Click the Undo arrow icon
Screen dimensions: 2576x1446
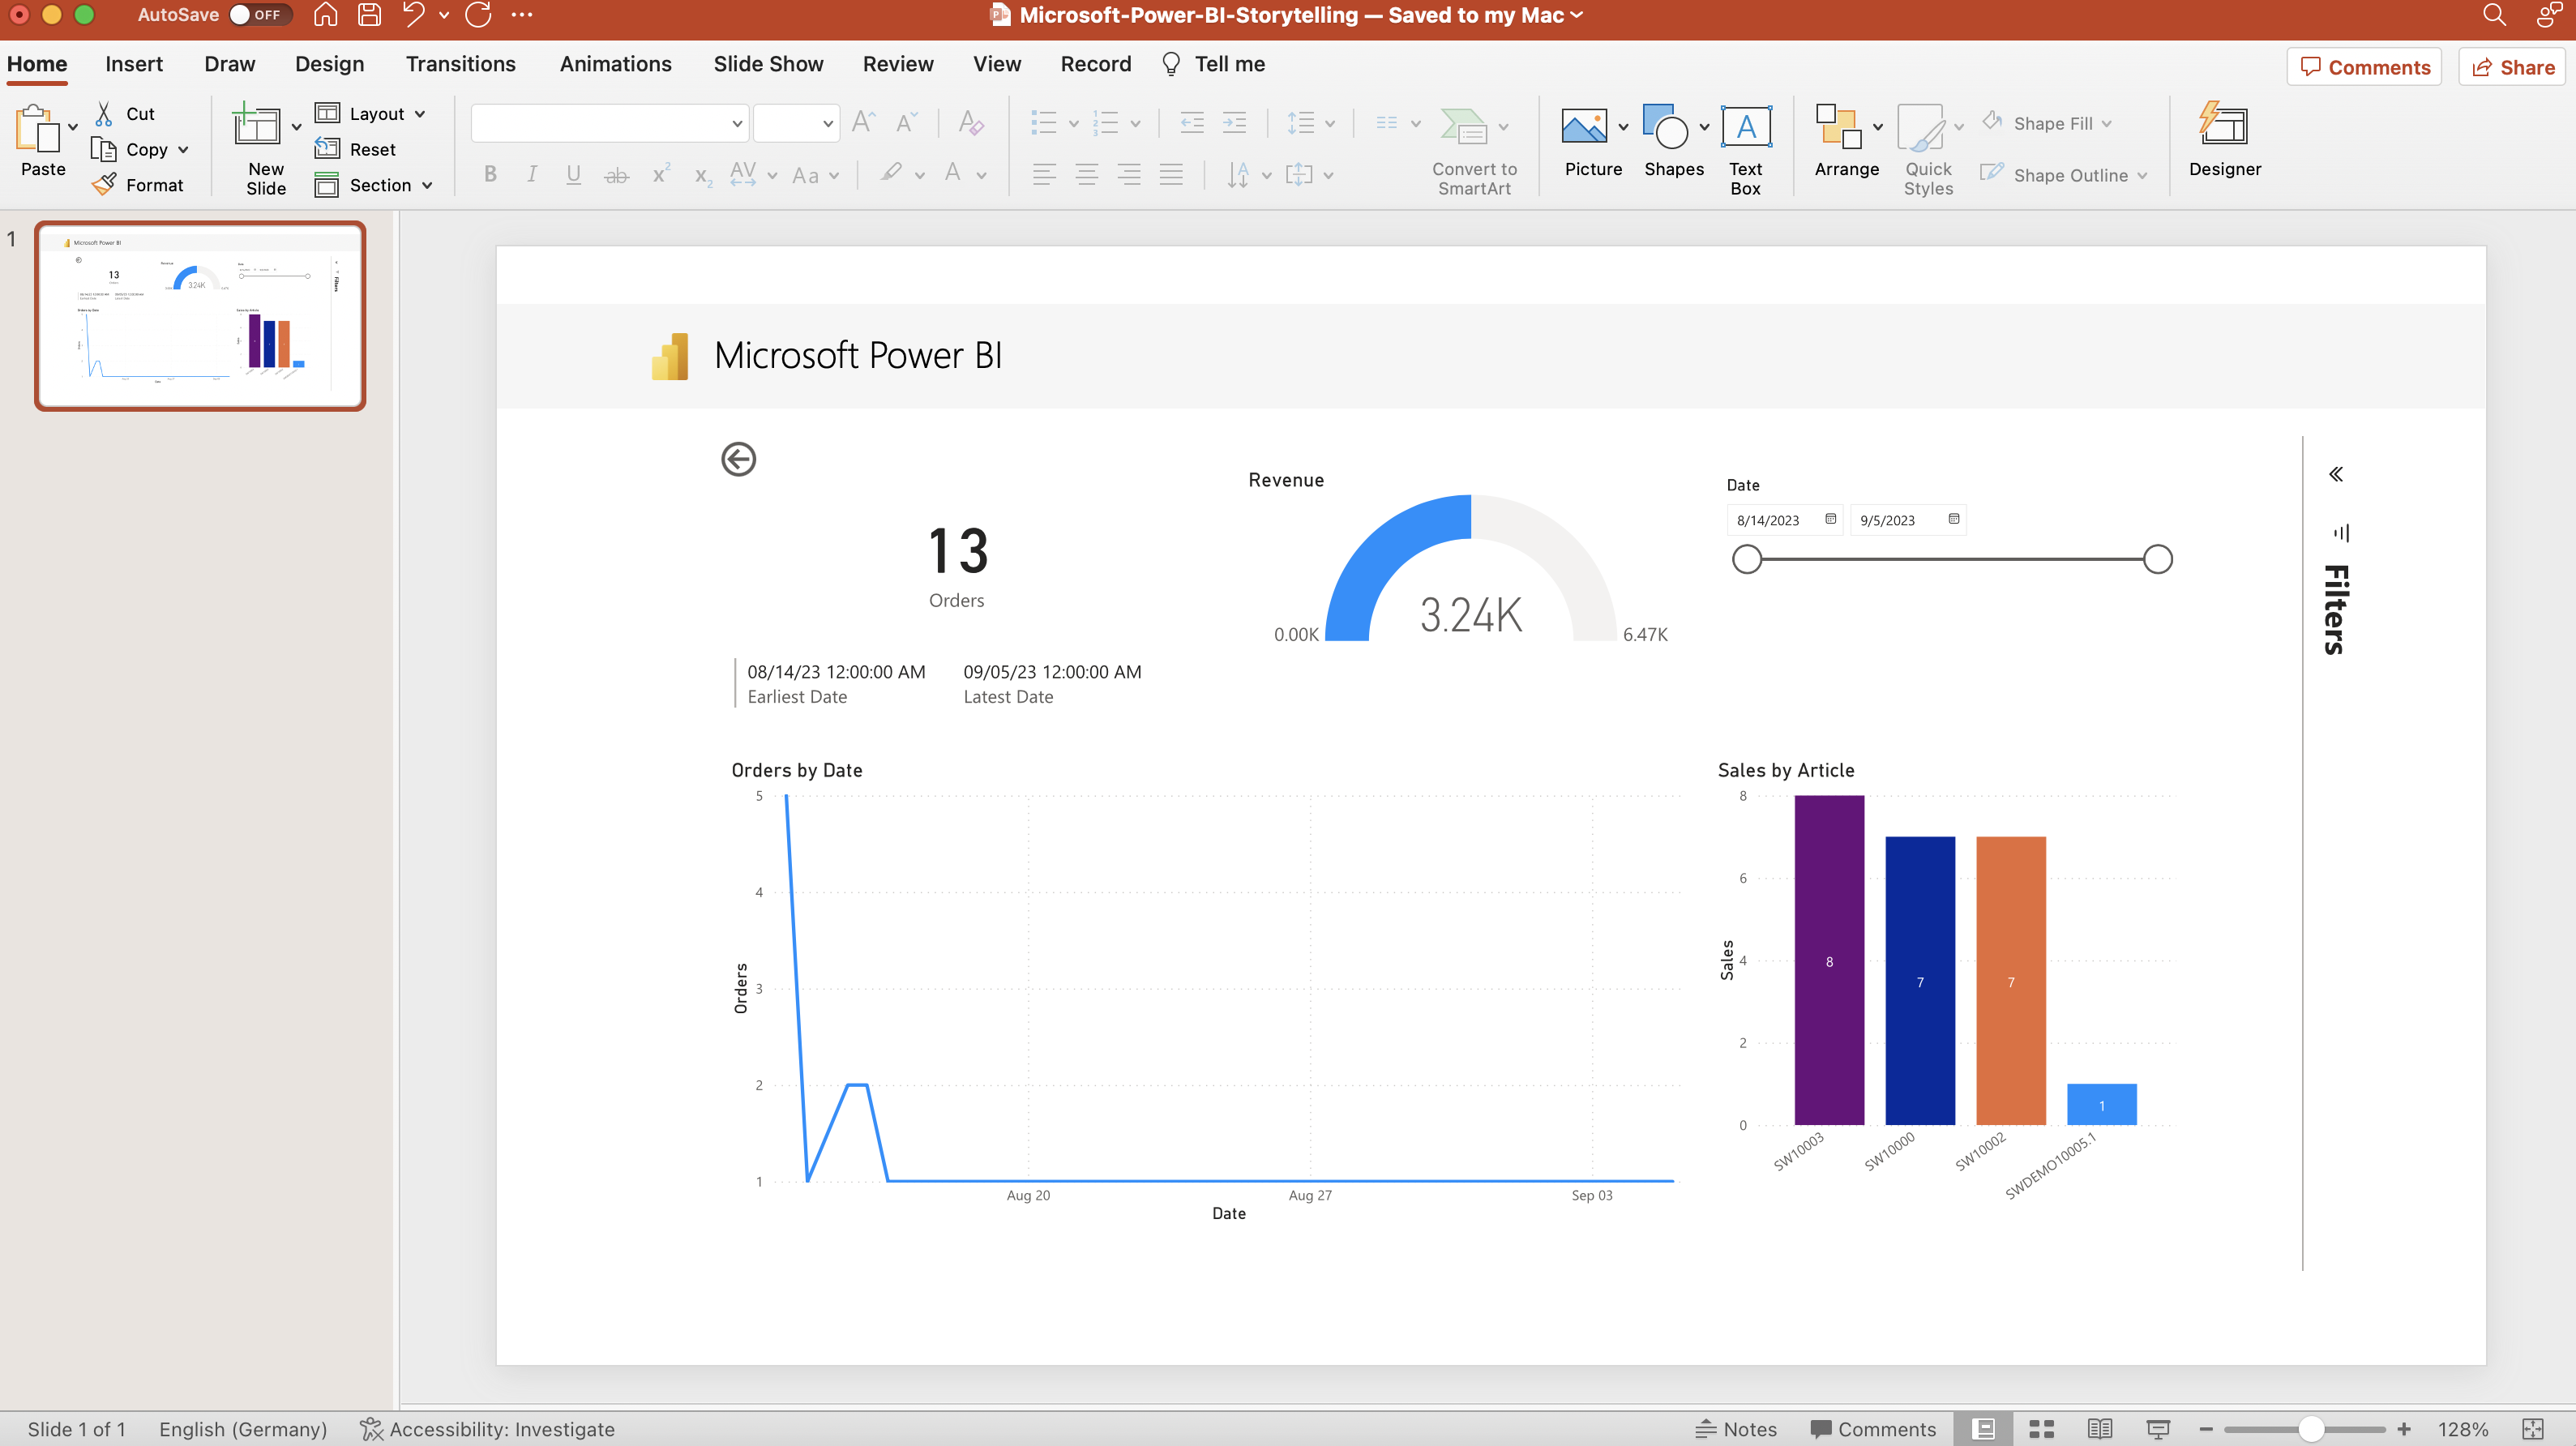[413, 15]
